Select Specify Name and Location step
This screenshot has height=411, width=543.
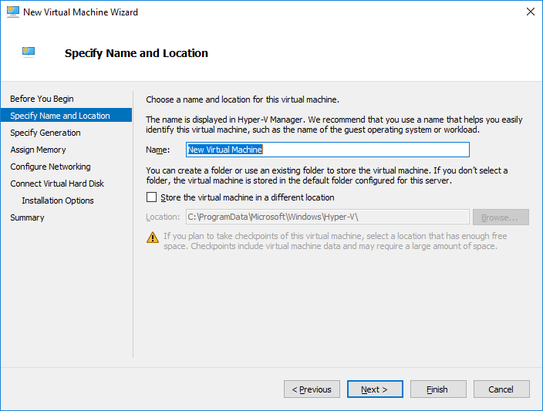(x=60, y=116)
